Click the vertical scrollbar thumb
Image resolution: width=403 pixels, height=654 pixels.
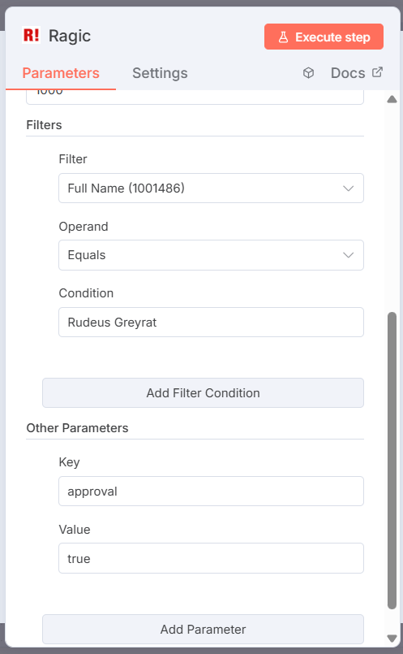[392, 461]
